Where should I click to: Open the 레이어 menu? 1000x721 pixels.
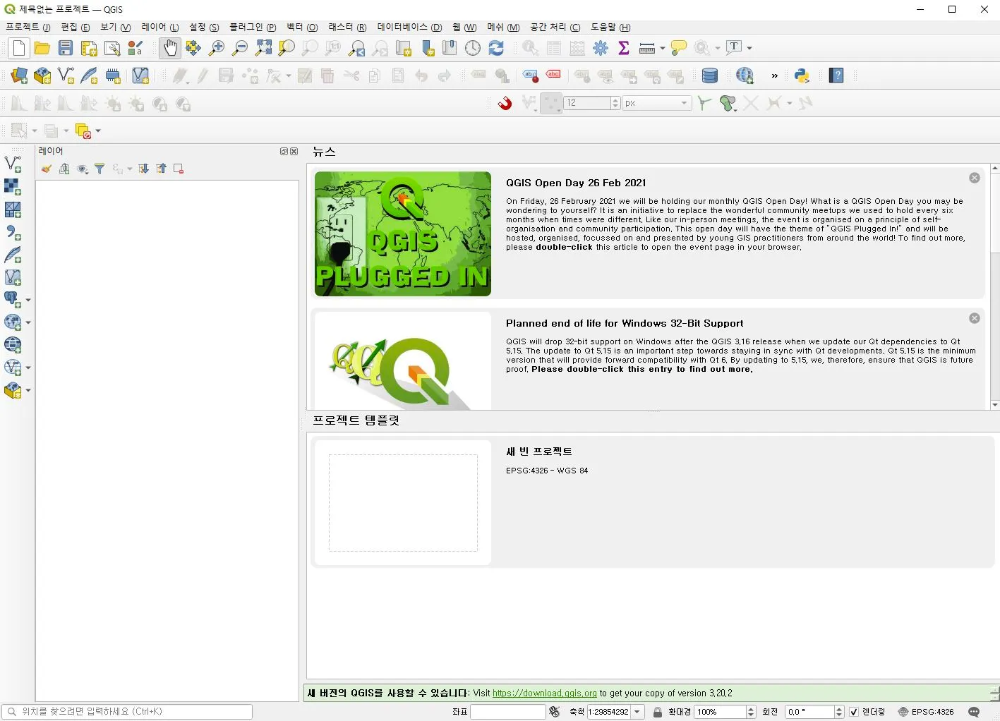coord(159,27)
